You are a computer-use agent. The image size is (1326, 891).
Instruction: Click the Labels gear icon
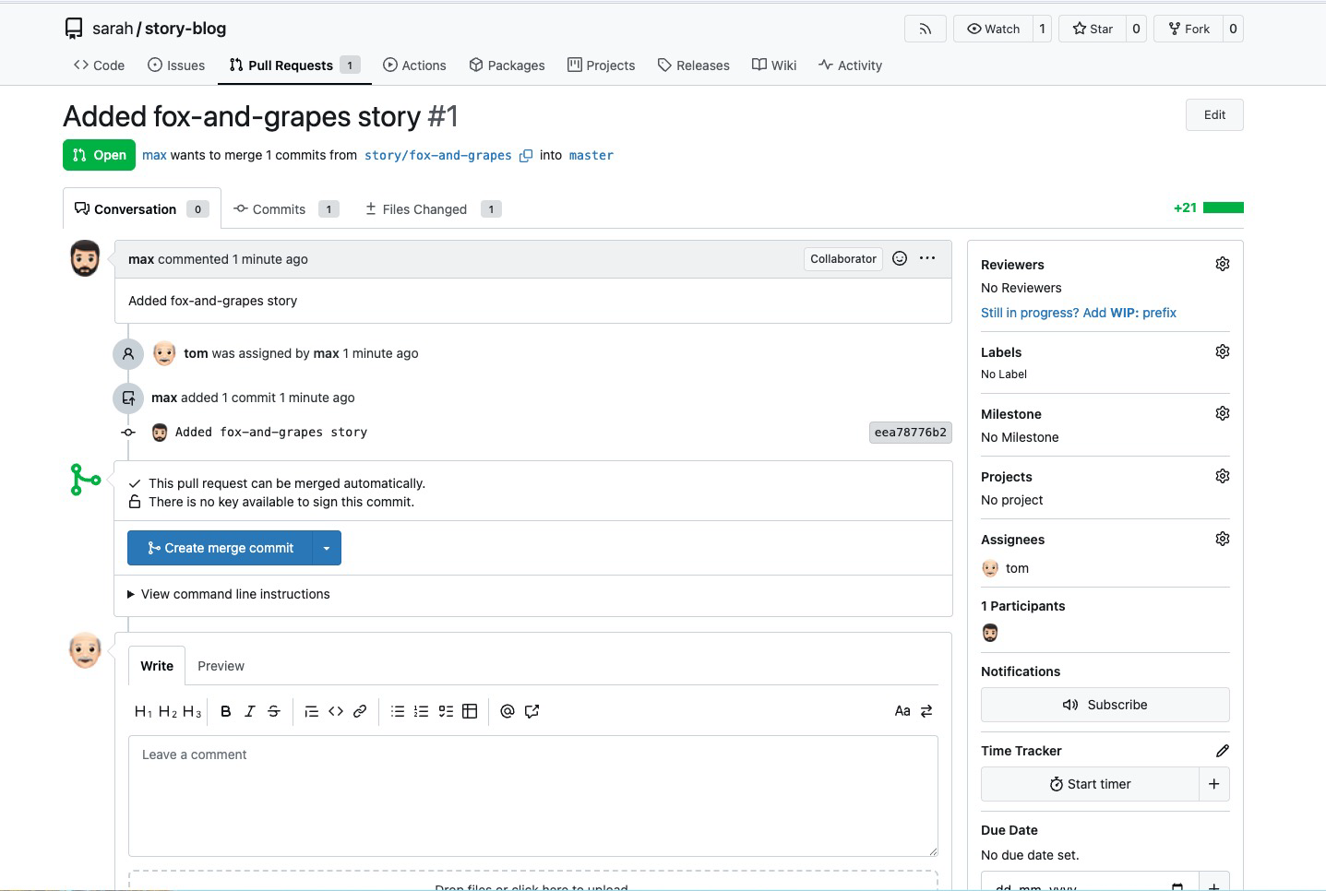click(1222, 352)
